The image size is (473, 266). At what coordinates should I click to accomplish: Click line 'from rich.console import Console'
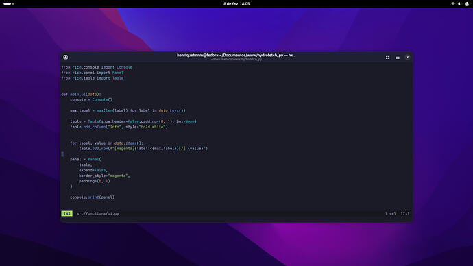pyautogui.click(x=97, y=67)
